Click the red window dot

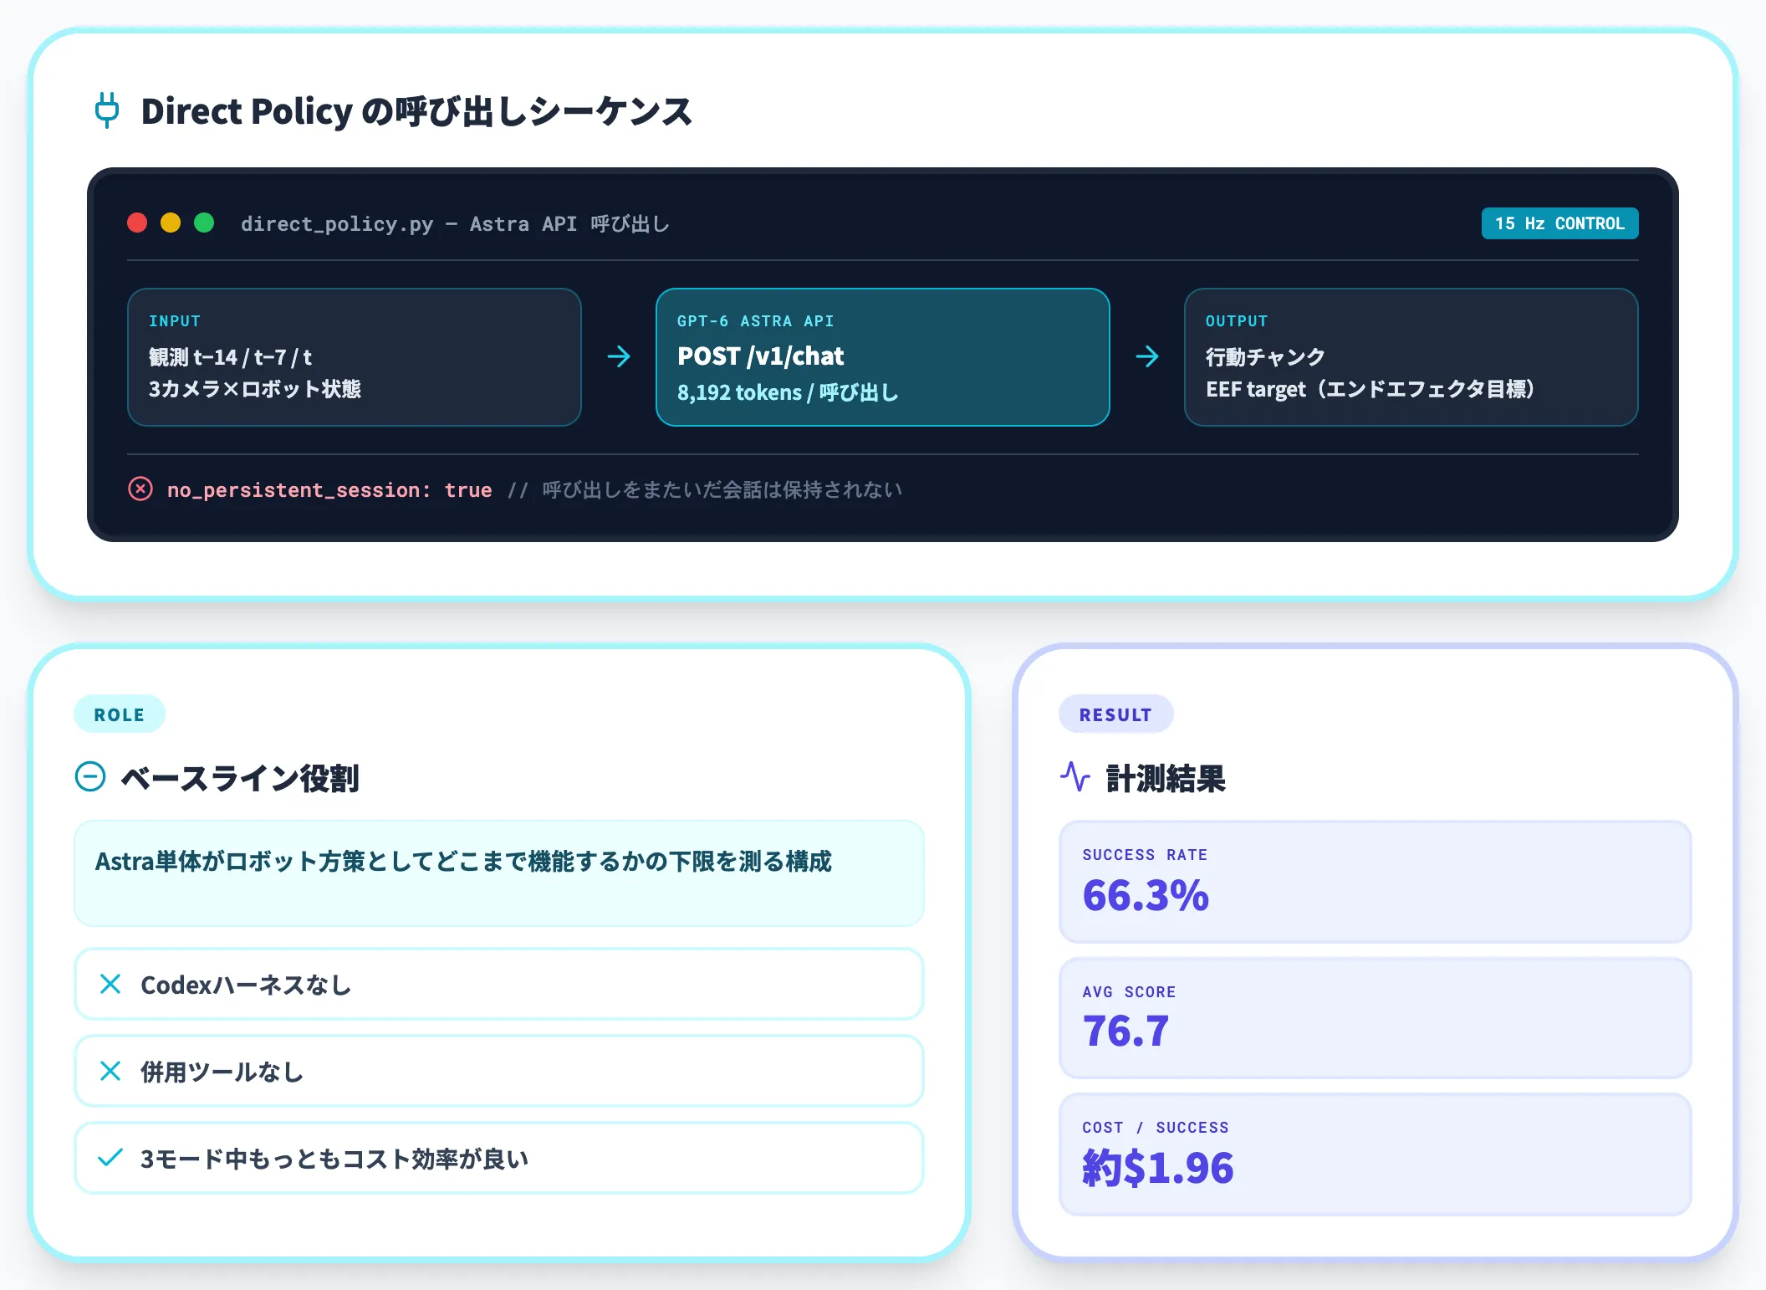(x=137, y=223)
